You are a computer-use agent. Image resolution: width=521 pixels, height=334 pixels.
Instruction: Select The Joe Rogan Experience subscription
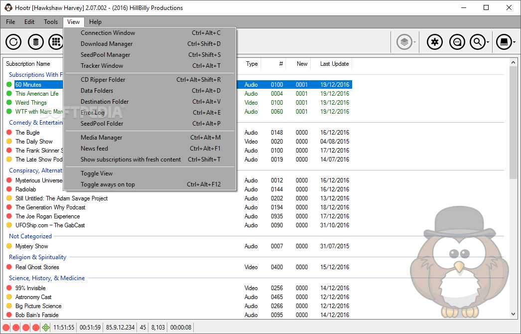coord(47,216)
